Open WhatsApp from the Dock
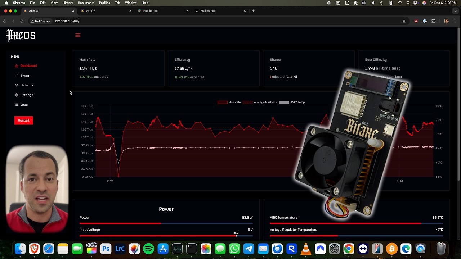The width and height of the screenshot is (461, 259). pos(234,249)
